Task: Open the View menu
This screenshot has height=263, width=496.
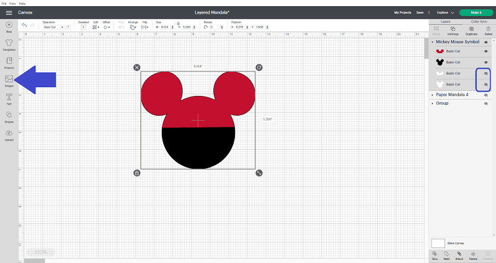Action: pyautogui.click(x=12, y=4)
